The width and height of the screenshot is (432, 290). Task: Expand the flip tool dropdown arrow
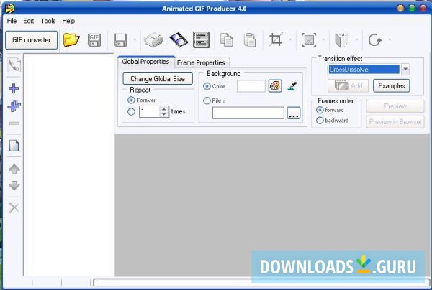click(356, 39)
